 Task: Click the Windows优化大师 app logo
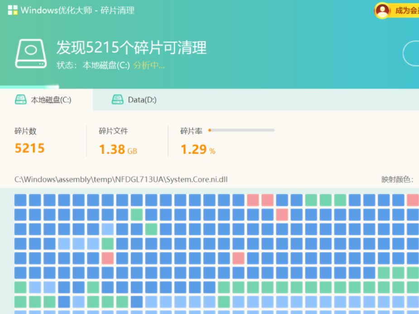(13, 10)
